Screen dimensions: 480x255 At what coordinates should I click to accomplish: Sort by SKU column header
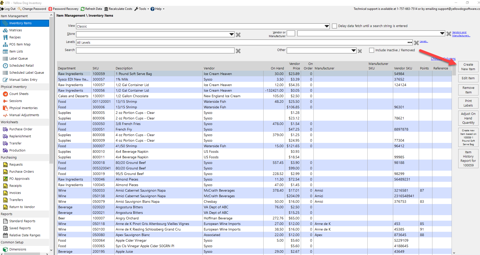[95, 68]
